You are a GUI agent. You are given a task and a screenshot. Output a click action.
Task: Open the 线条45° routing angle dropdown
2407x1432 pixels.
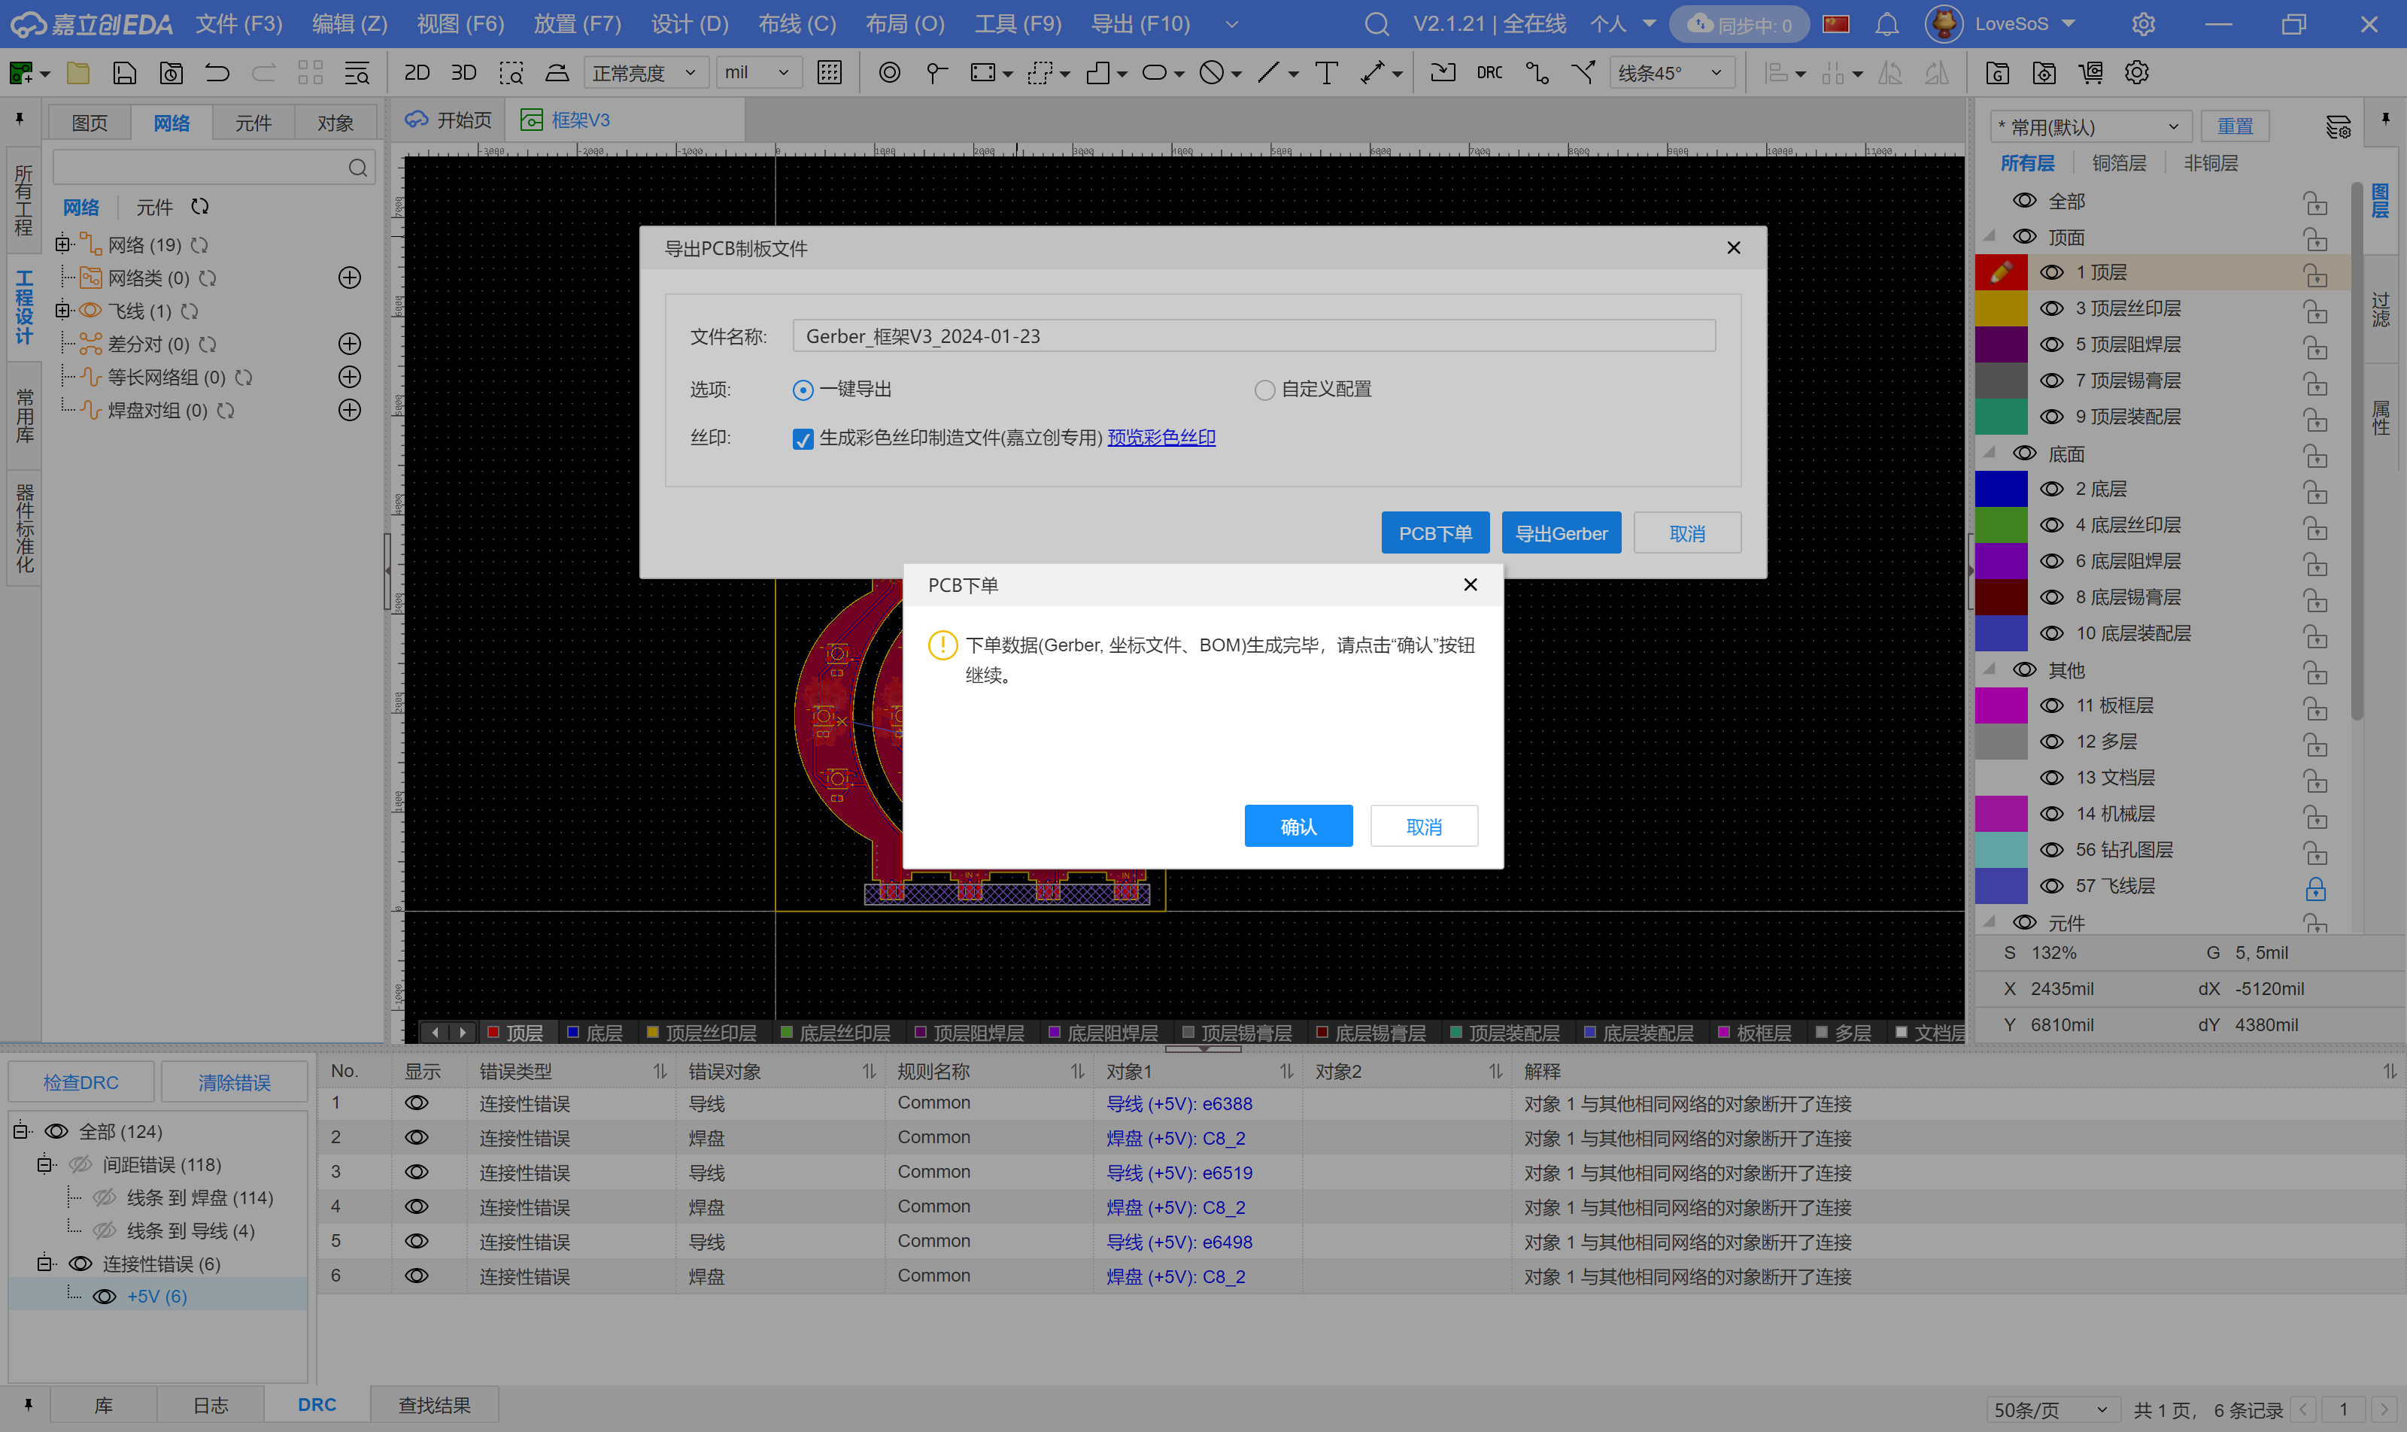pyautogui.click(x=1671, y=74)
